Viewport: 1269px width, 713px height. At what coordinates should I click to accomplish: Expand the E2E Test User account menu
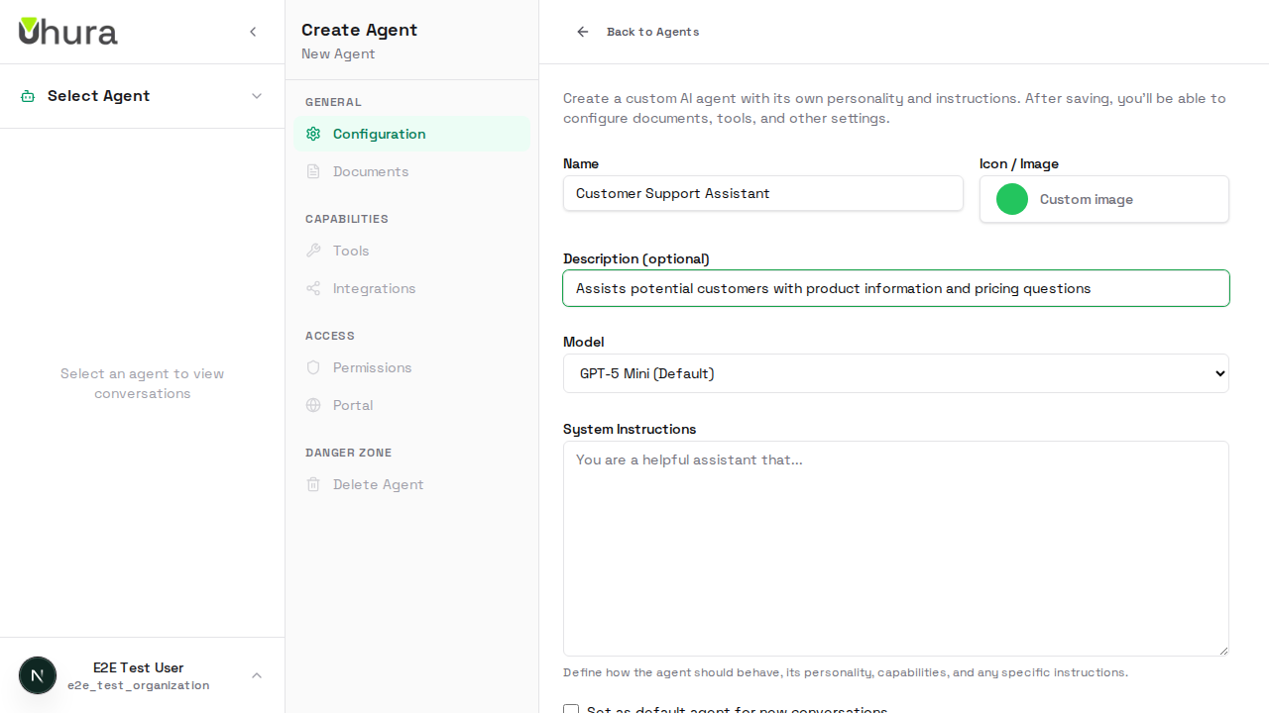[142, 675]
